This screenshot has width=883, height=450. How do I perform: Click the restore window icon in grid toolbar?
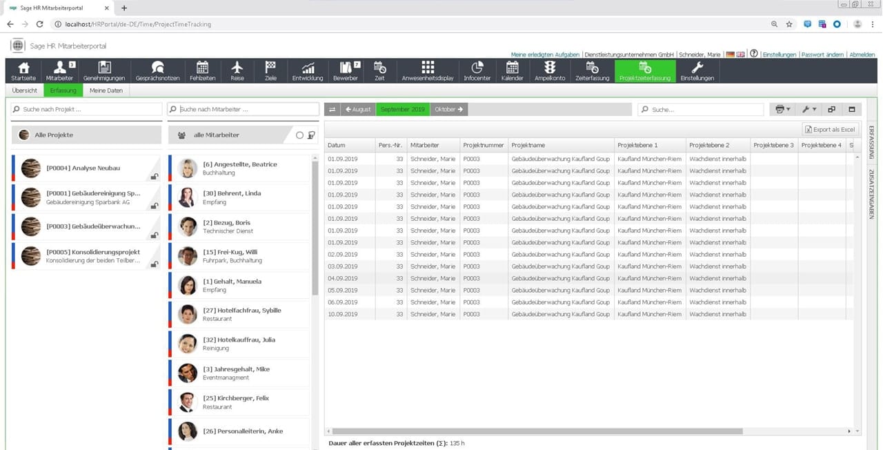click(x=831, y=109)
